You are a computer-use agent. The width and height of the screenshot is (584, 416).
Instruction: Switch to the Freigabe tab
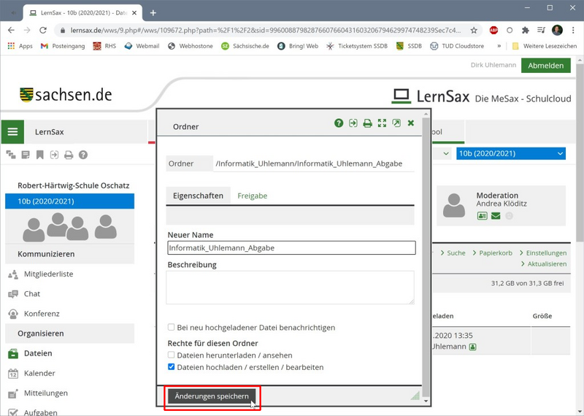tap(252, 196)
